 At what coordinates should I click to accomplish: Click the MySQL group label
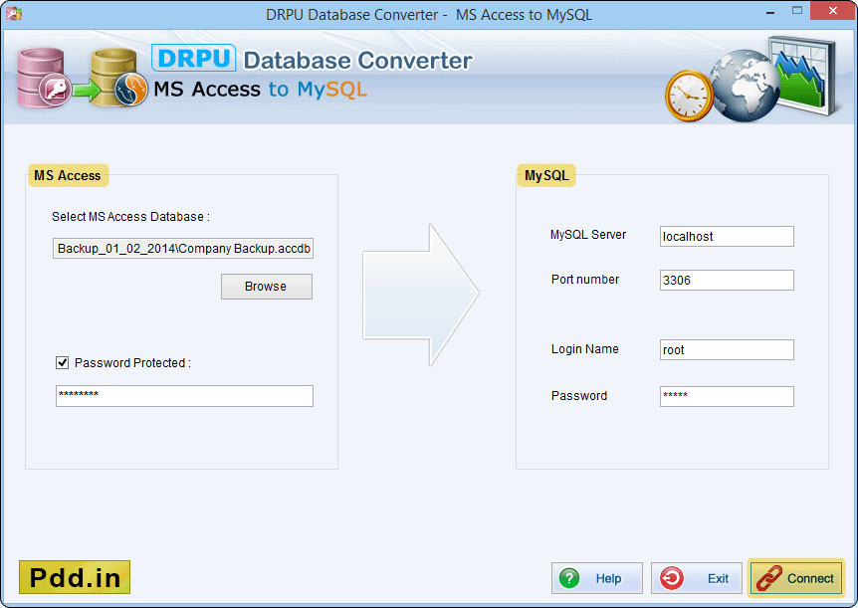pyautogui.click(x=546, y=176)
